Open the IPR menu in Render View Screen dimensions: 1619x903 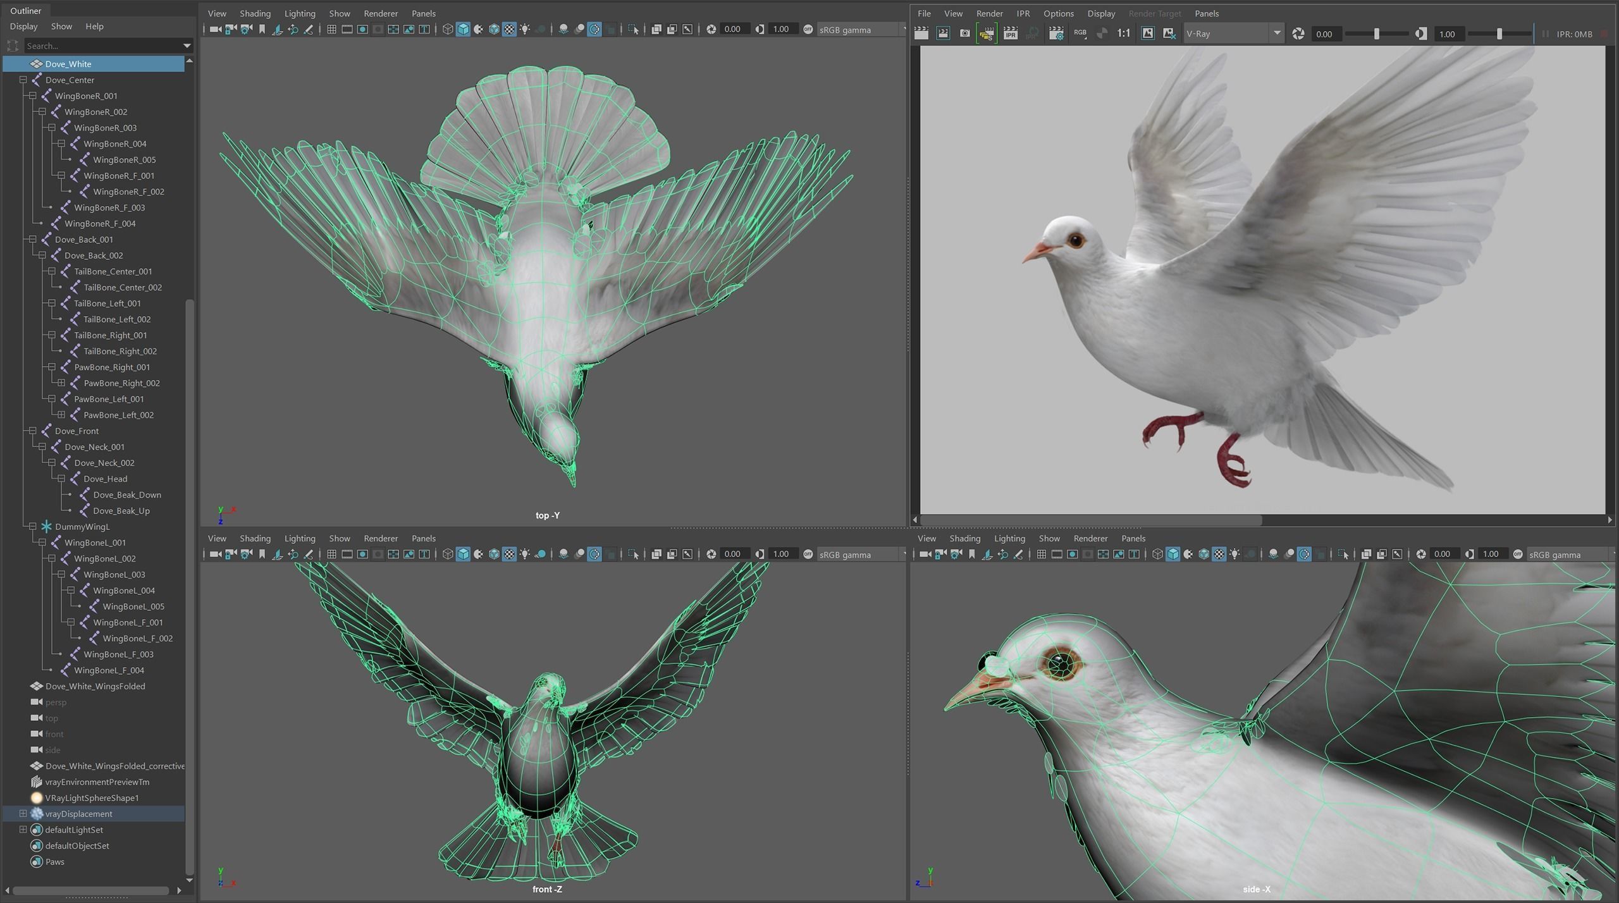click(x=1023, y=13)
